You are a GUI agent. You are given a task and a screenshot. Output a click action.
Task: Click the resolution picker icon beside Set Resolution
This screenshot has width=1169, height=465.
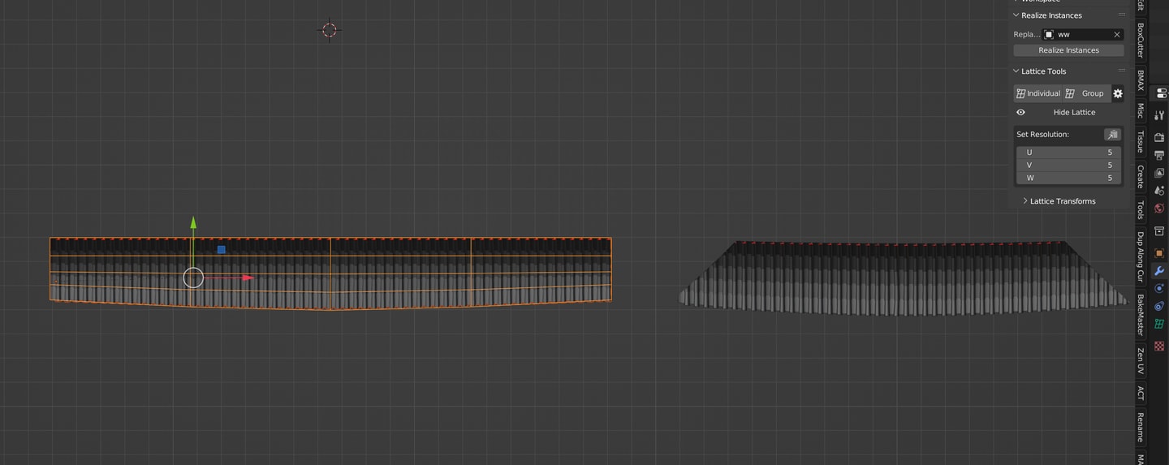pos(1112,135)
